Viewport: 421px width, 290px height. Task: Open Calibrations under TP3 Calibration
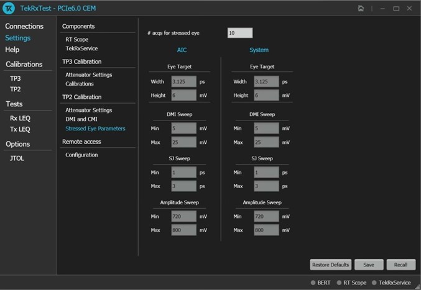(x=80, y=84)
